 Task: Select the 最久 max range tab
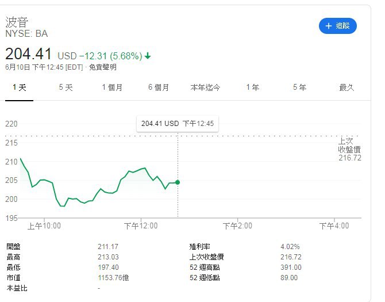(346, 87)
